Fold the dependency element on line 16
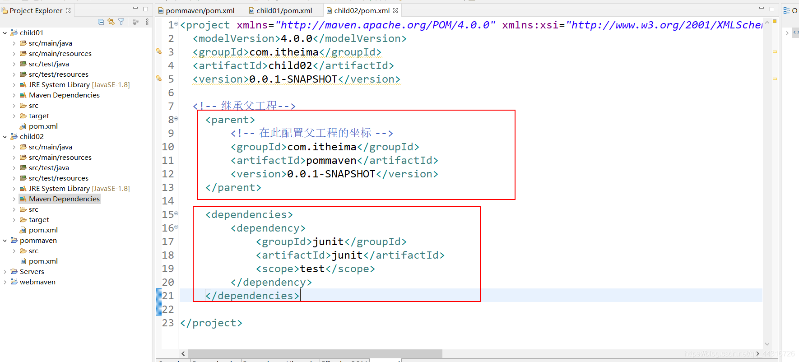 177,227
